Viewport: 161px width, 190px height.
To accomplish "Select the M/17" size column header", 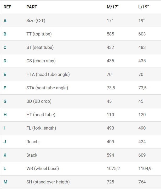I will pos(113,7).
